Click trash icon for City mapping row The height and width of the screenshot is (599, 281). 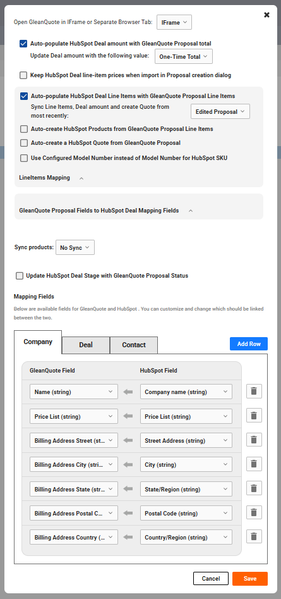pyautogui.click(x=254, y=464)
